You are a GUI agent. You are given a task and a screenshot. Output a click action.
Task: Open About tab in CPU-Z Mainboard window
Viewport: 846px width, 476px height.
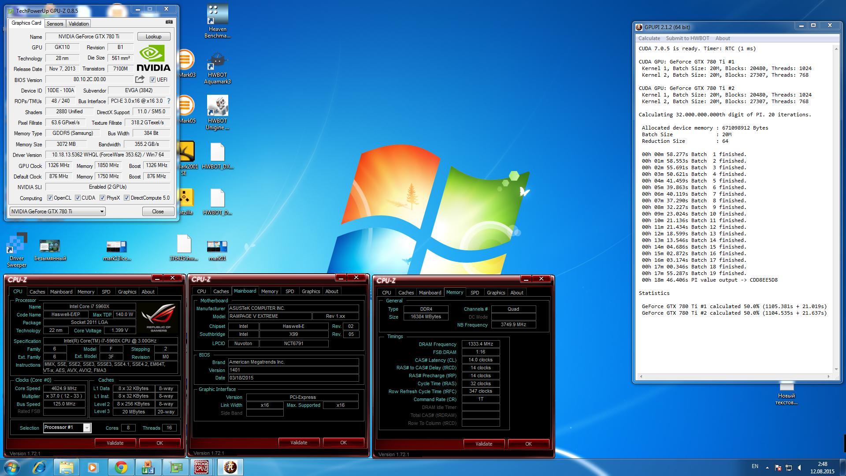coord(332,291)
